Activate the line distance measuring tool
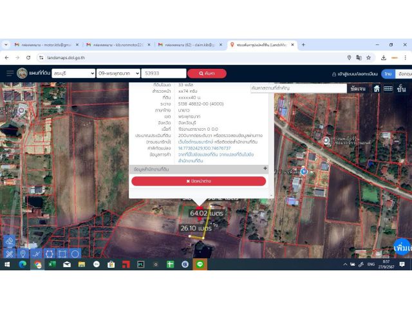Image resolution: width=412 pixels, height=309 pixels. [x=36, y=254]
